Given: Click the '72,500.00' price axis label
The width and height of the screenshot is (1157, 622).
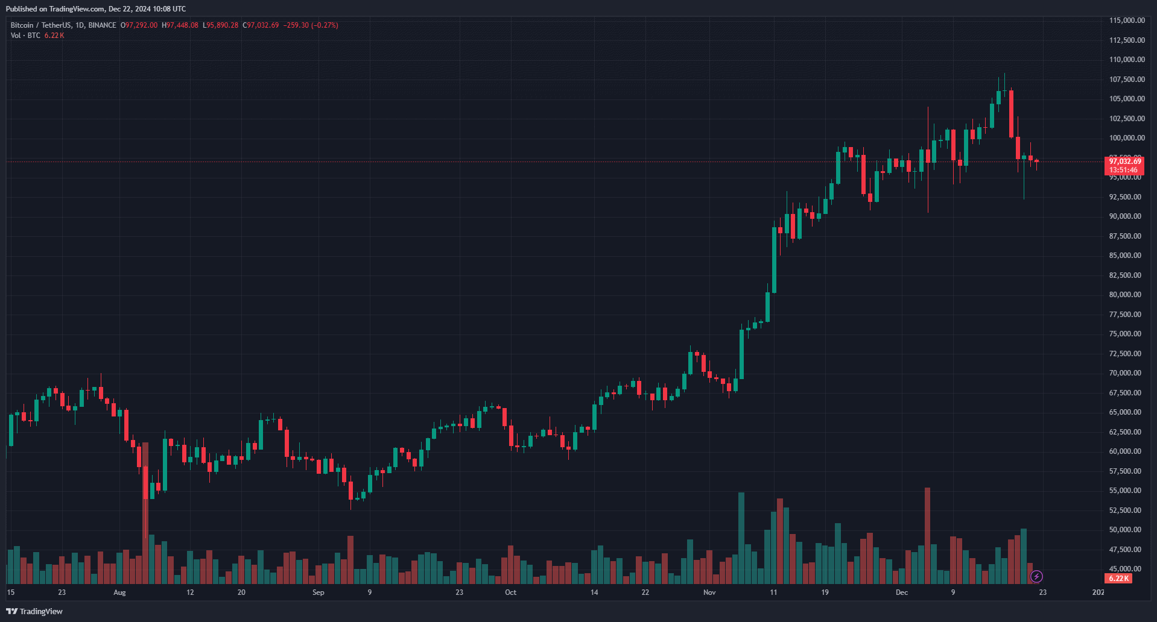Looking at the screenshot, I should click(x=1126, y=354).
